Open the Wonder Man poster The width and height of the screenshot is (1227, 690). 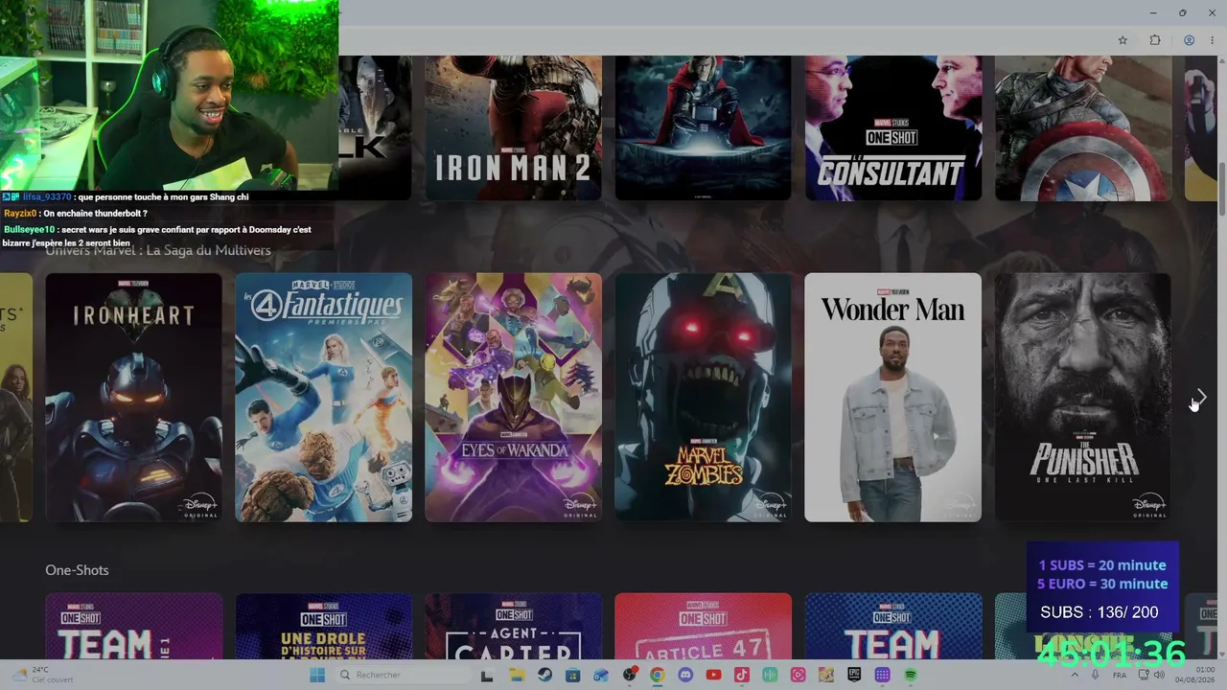pyautogui.click(x=892, y=398)
